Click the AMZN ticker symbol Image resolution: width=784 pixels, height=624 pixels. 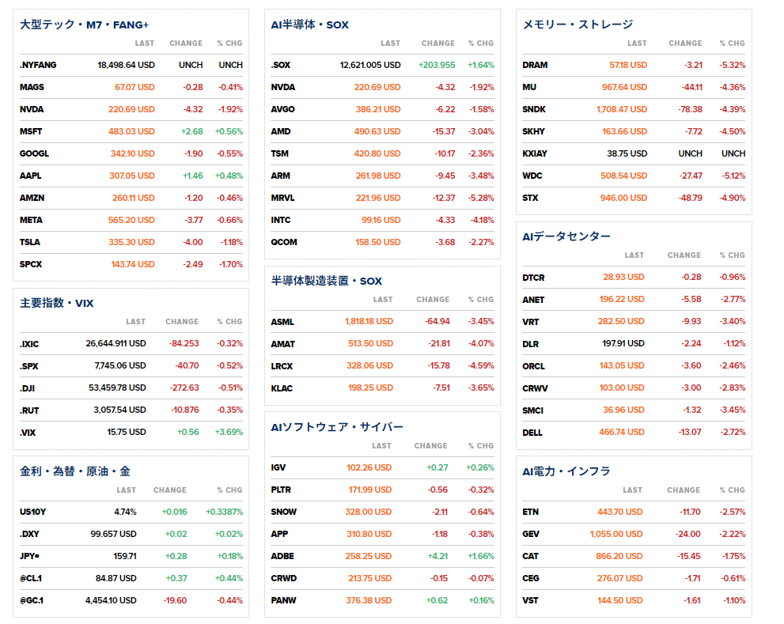coord(32,198)
